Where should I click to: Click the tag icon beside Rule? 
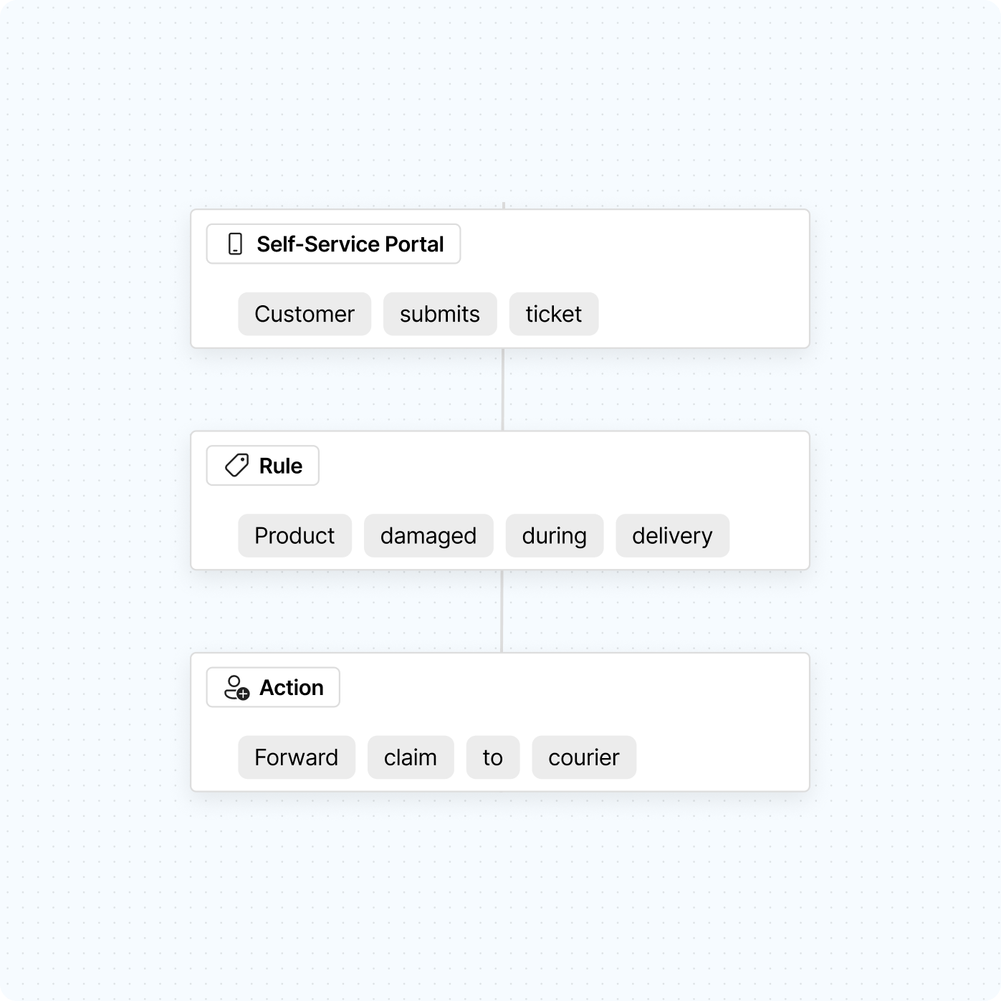(x=236, y=466)
